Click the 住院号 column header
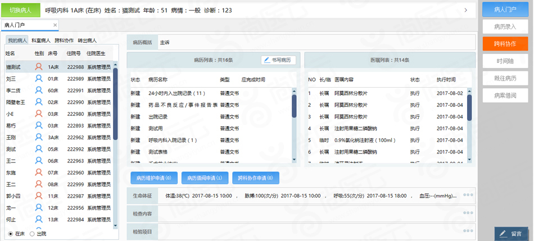 [x=74, y=53]
